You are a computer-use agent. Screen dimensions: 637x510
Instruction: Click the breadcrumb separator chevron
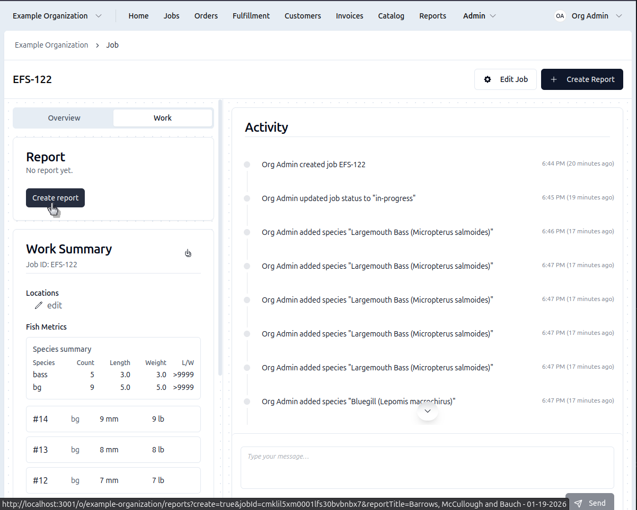point(98,45)
